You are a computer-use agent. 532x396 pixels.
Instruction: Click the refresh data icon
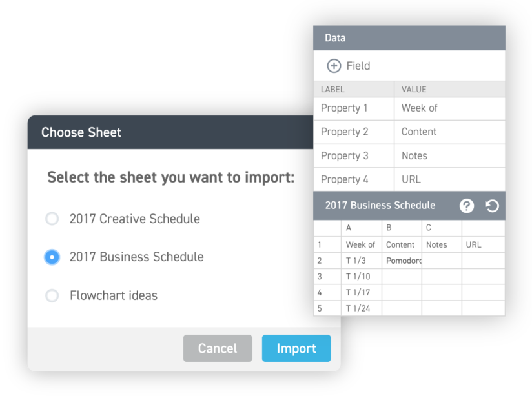click(492, 206)
